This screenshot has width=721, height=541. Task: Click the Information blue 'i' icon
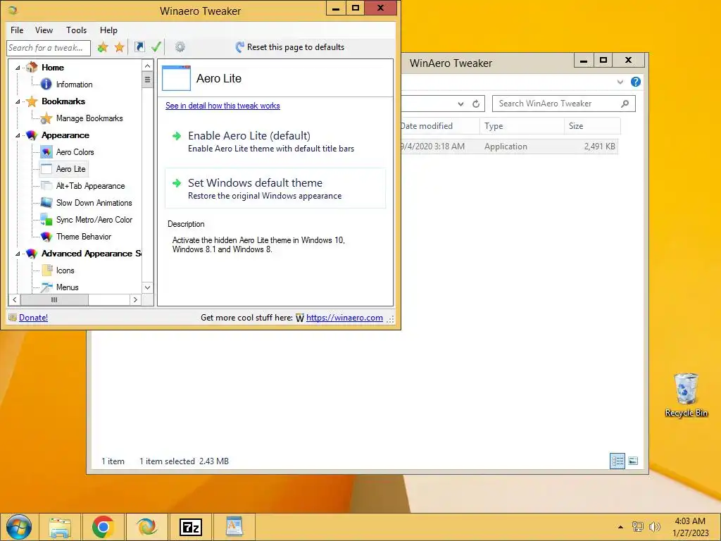(x=46, y=84)
